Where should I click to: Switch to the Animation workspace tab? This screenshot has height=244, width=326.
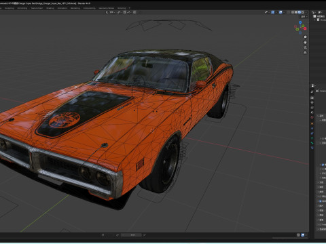[x=62, y=8]
